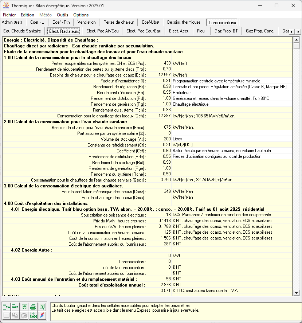Click the blank page icon in the toolbar
Screen dimensions: 302x323
(x=7, y=316)
